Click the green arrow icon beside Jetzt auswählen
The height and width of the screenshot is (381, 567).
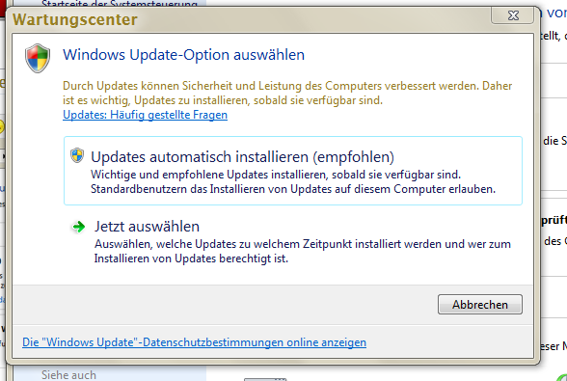(x=78, y=227)
